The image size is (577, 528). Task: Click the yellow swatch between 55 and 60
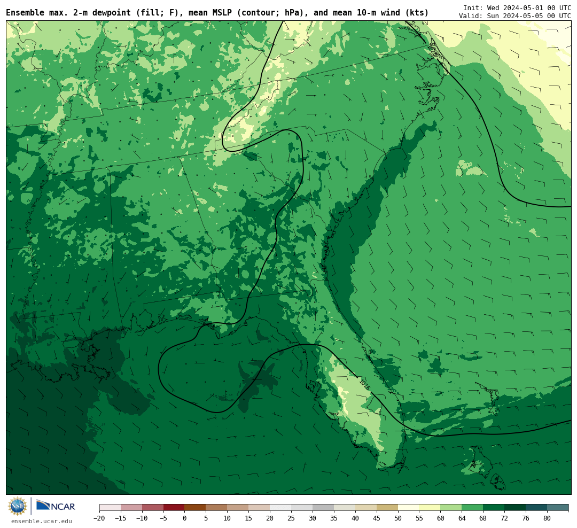(x=430, y=508)
